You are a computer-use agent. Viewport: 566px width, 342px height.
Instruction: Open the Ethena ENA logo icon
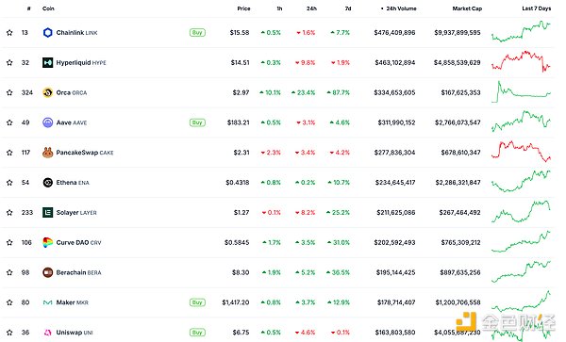click(48, 183)
